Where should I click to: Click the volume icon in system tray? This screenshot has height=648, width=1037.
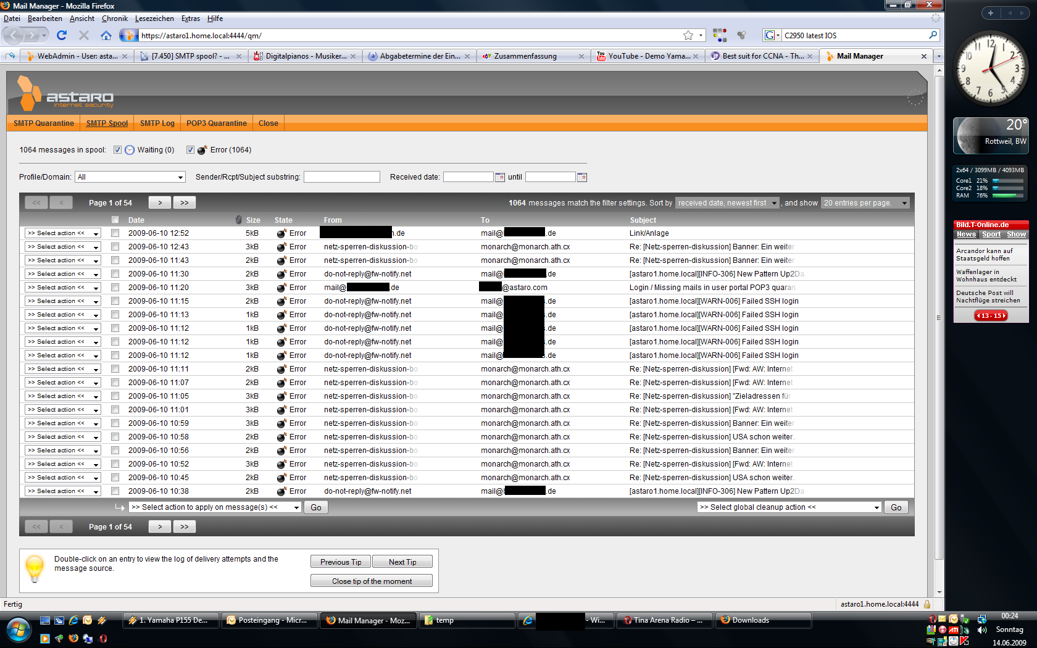982,630
